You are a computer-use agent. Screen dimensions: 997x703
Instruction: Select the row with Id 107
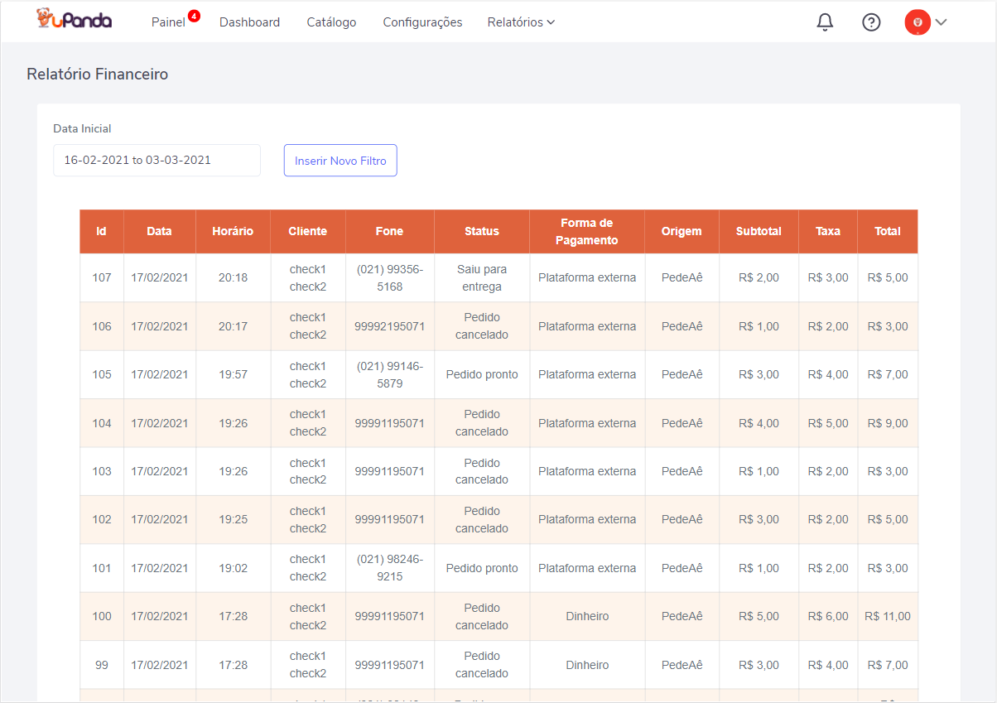(x=101, y=278)
